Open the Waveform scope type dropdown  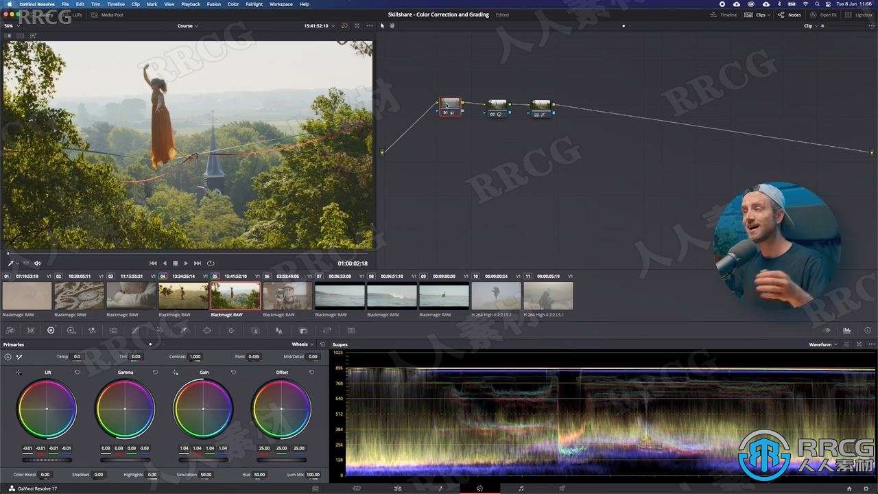[x=823, y=344]
